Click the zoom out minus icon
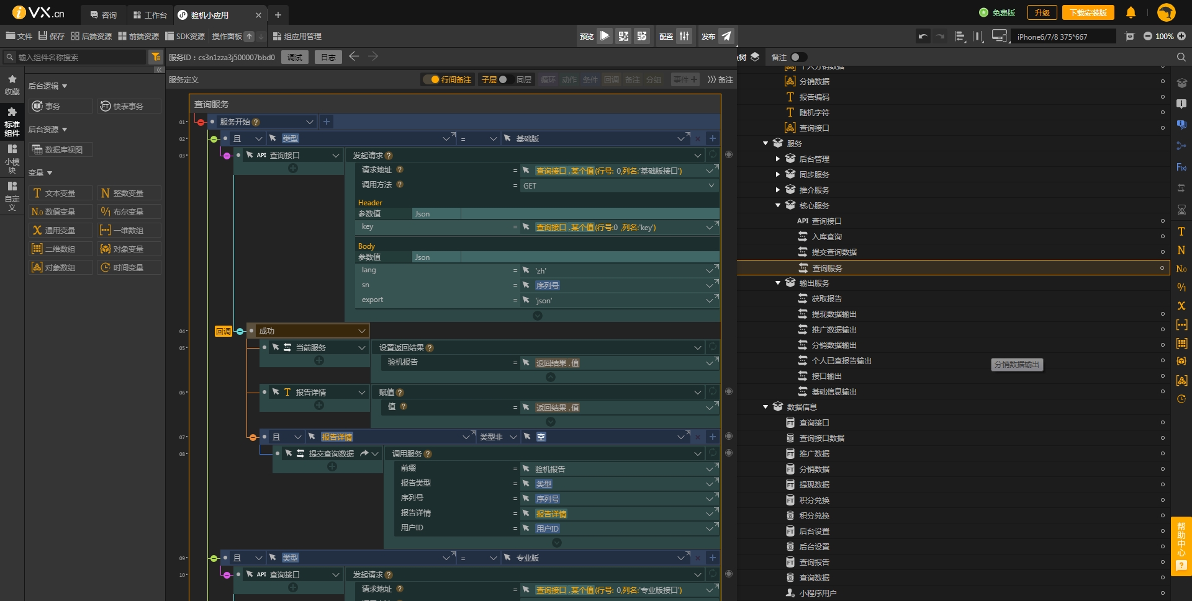Screen dimensions: 1192x601 pos(1147,36)
